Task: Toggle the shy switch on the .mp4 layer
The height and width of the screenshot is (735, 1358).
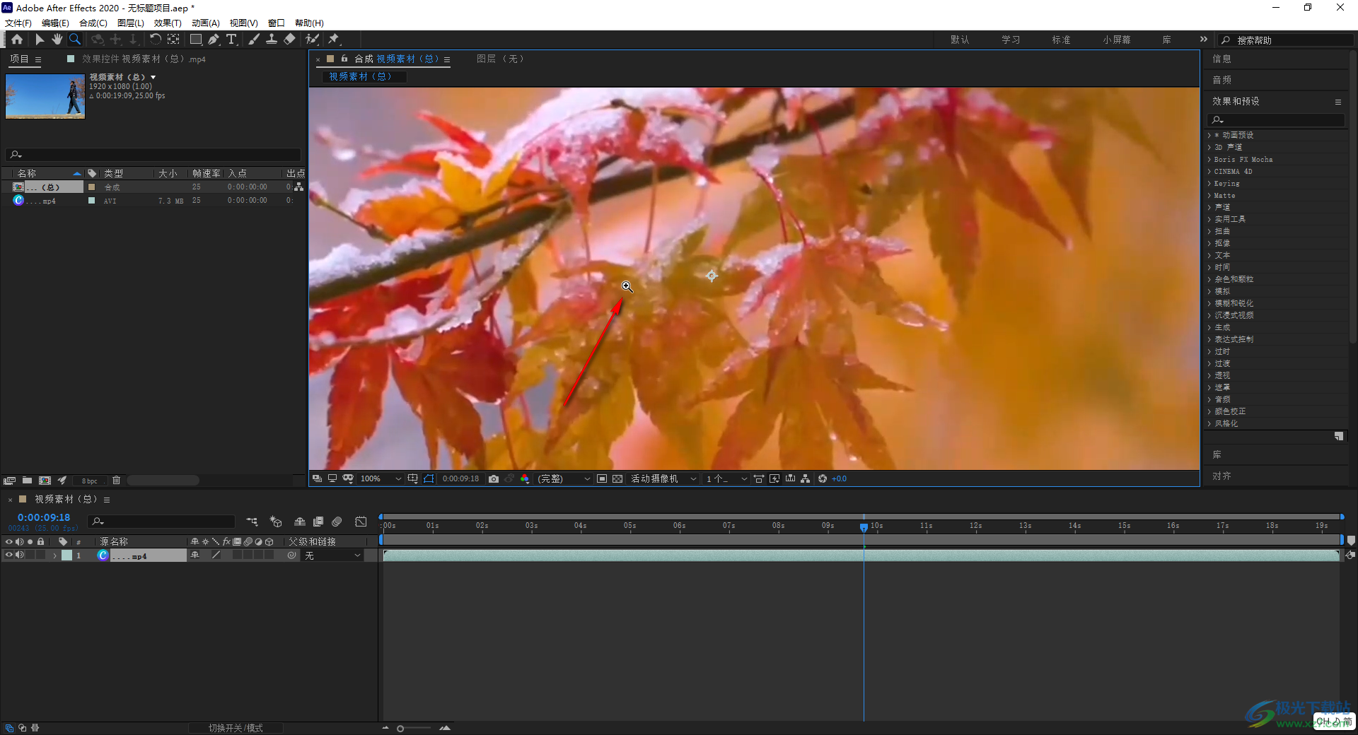Action: [195, 555]
